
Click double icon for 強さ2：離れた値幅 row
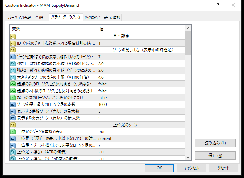[13, 70]
